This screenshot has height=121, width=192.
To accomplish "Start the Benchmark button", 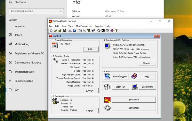I will click(134, 100).
